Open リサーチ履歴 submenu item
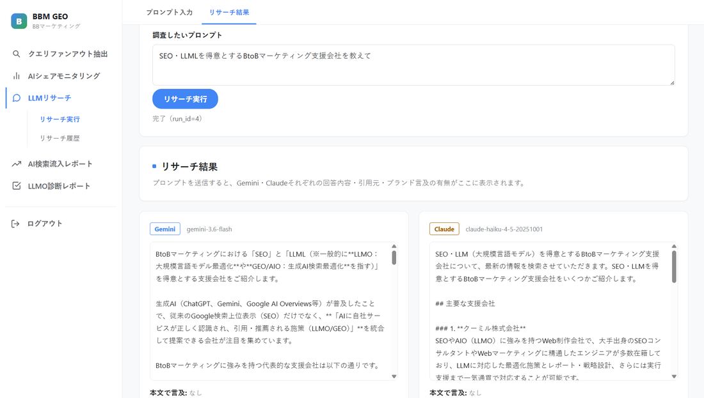 [x=60, y=138]
